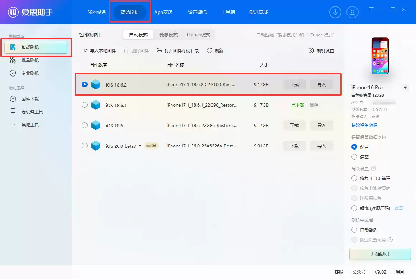This screenshot has height=279, width=416.
Task: Open firmware storage folder 打开固件存储目录
Action: click(159, 51)
